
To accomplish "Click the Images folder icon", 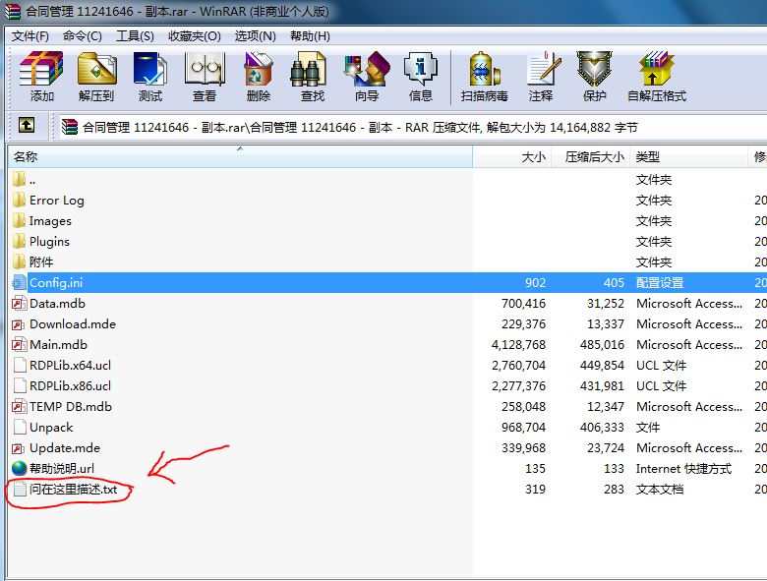I will (x=19, y=220).
